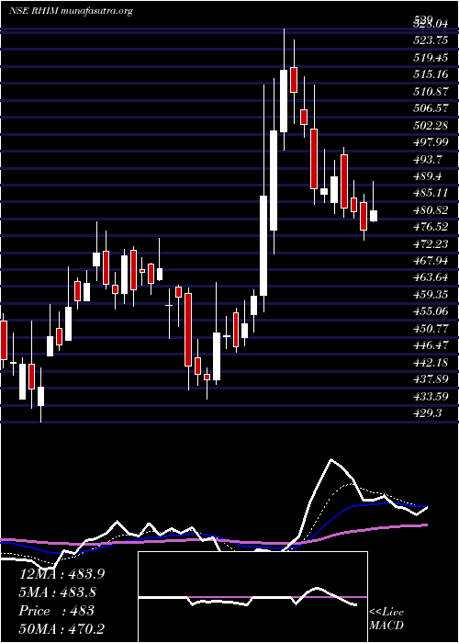Image resolution: width=459 pixels, height=643 pixels.
Task: Click the 433.59 price axis label
Action: tap(430, 396)
